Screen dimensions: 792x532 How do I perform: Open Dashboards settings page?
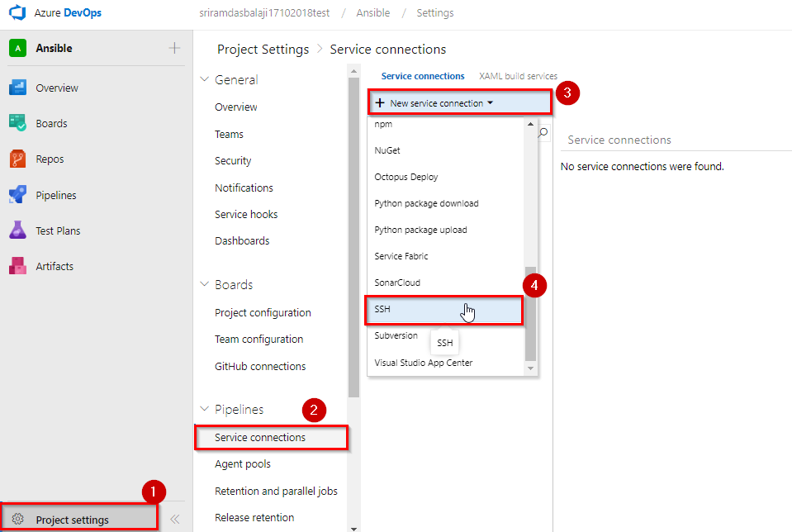pyautogui.click(x=242, y=240)
